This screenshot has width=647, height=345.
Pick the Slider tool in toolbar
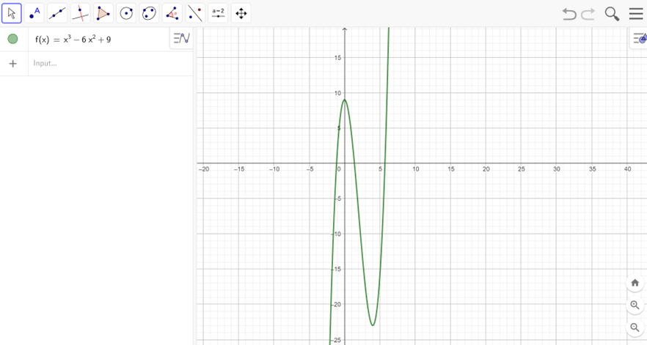coord(218,13)
